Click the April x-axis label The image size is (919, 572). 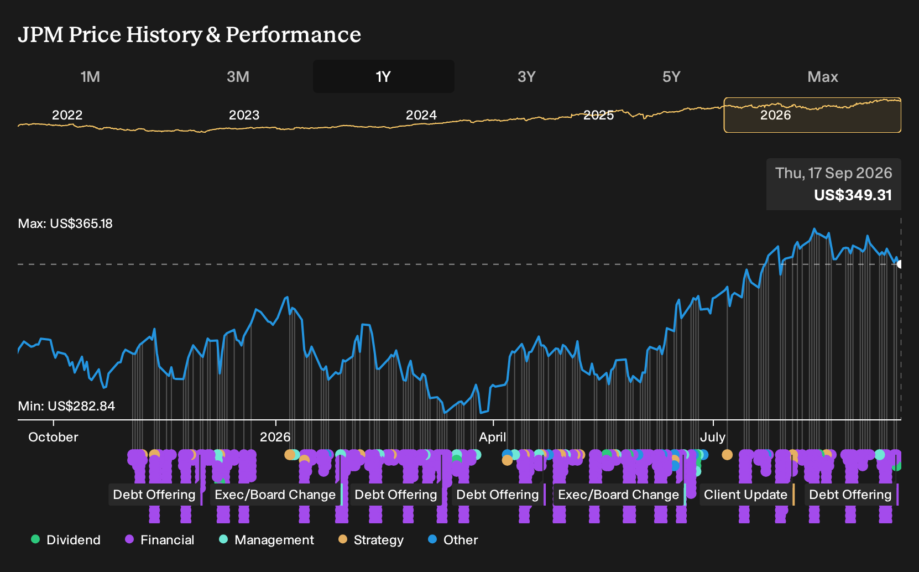(492, 437)
